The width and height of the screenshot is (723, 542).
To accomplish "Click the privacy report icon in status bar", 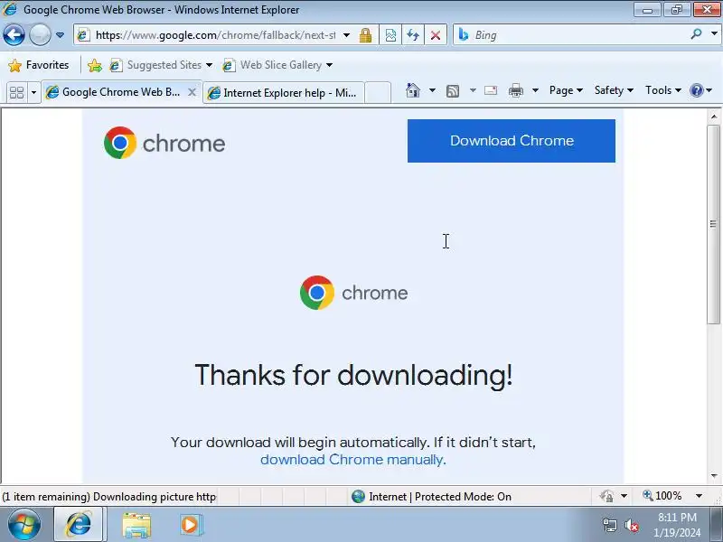I will 606,496.
